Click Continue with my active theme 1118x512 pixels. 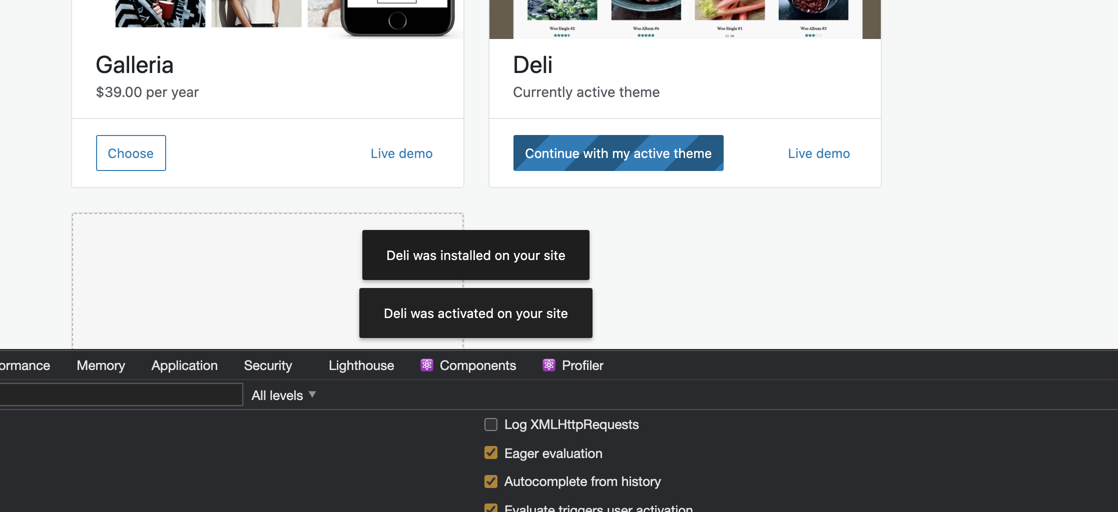pos(618,153)
